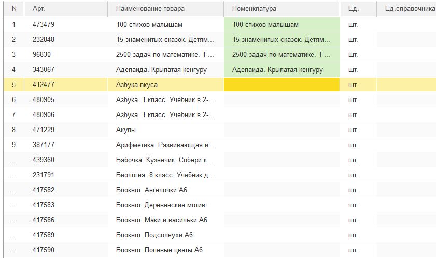Click Арифметика. Развивающая product name

coord(166,145)
